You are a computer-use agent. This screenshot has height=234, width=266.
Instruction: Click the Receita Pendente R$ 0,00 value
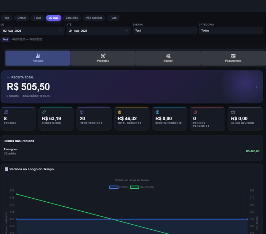tap(164, 118)
